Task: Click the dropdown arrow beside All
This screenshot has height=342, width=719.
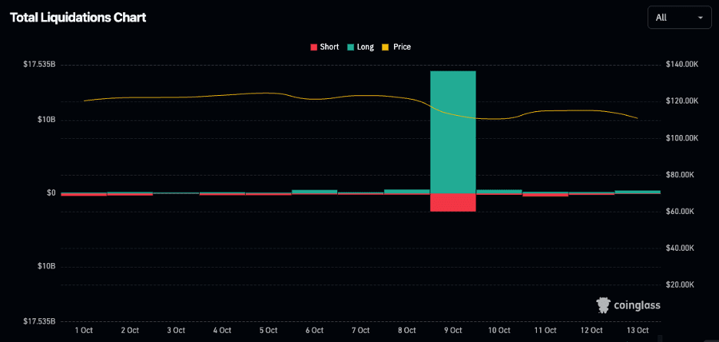Action: coord(700,17)
